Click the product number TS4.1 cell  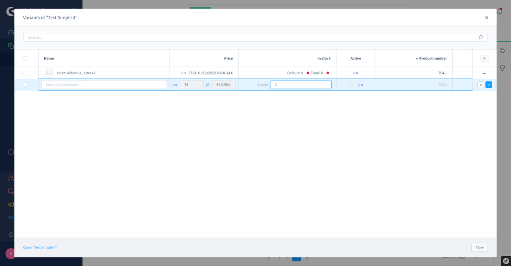pos(442,73)
